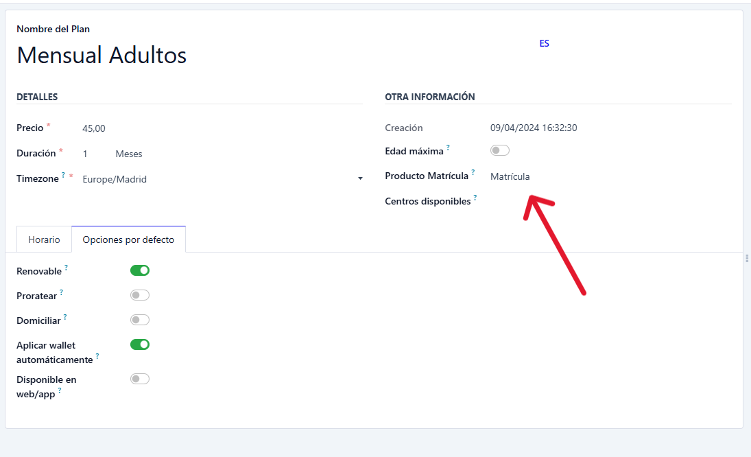Screen dimensions: 751x457
Task: Click the ES language translation button
Action: point(544,43)
